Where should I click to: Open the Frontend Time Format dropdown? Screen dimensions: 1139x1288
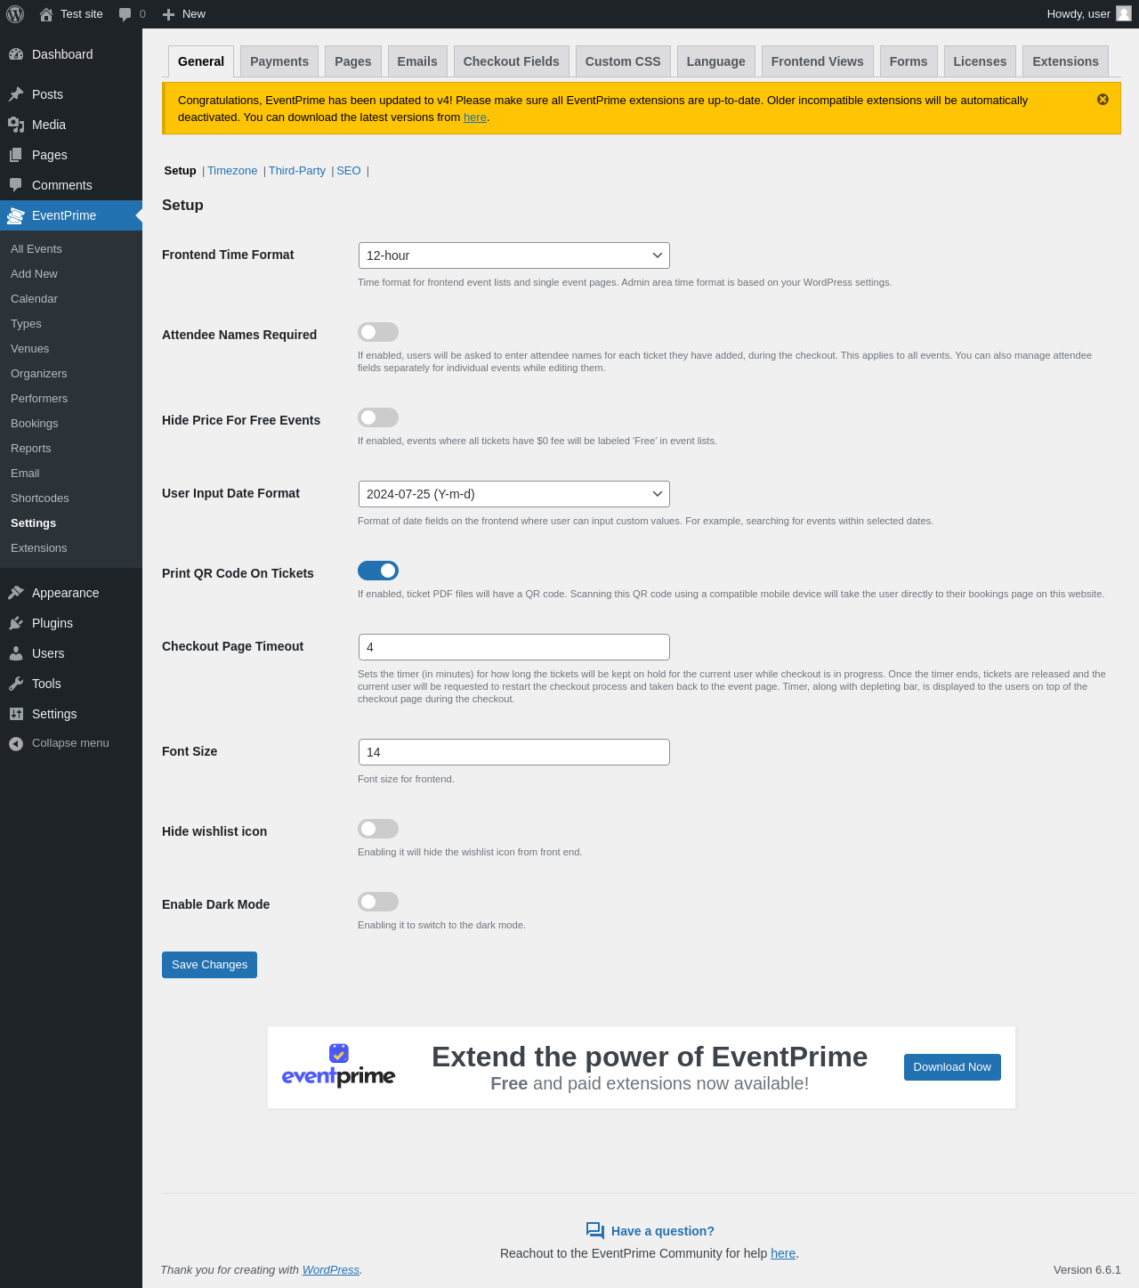[514, 255]
